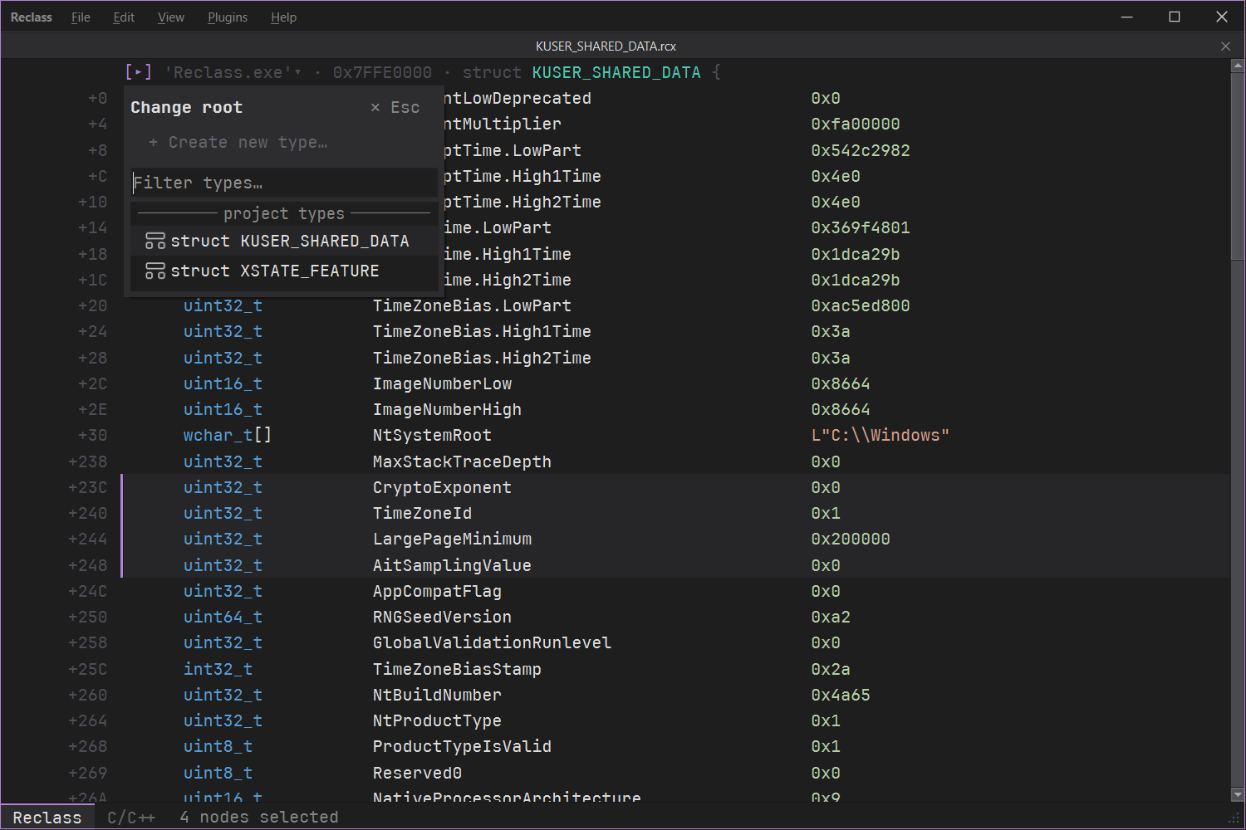Click the KUSER_SHARED_DATA struct name in header

coord(616,72)
